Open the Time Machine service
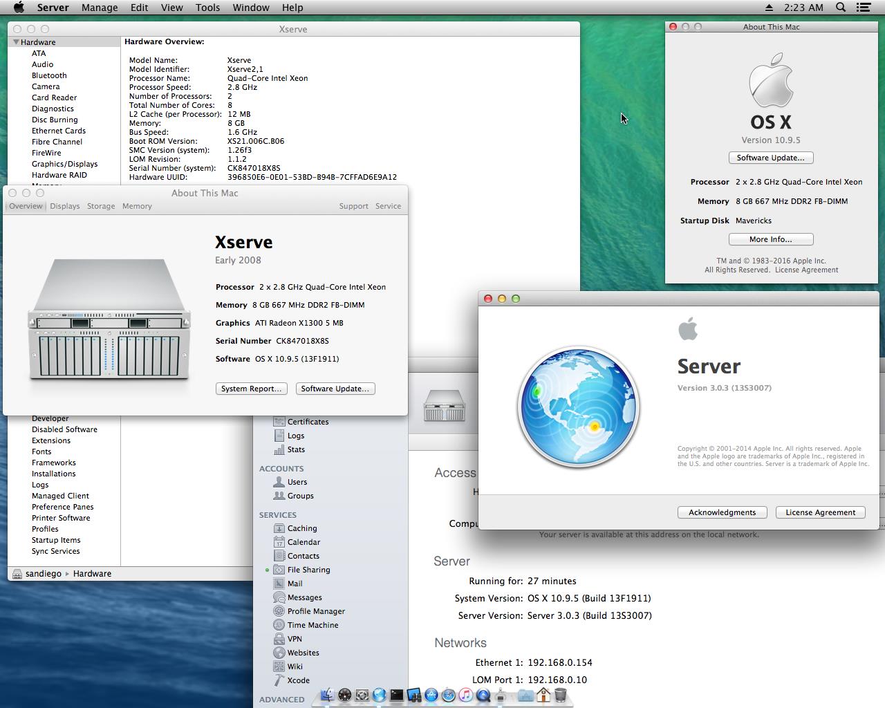 coord(306,625)
